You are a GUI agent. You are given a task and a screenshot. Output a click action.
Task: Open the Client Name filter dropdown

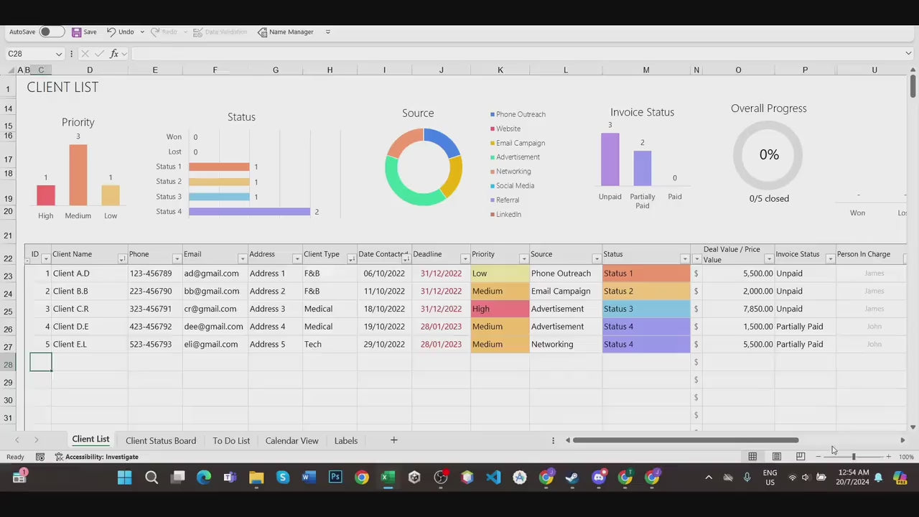coord(121,259)
